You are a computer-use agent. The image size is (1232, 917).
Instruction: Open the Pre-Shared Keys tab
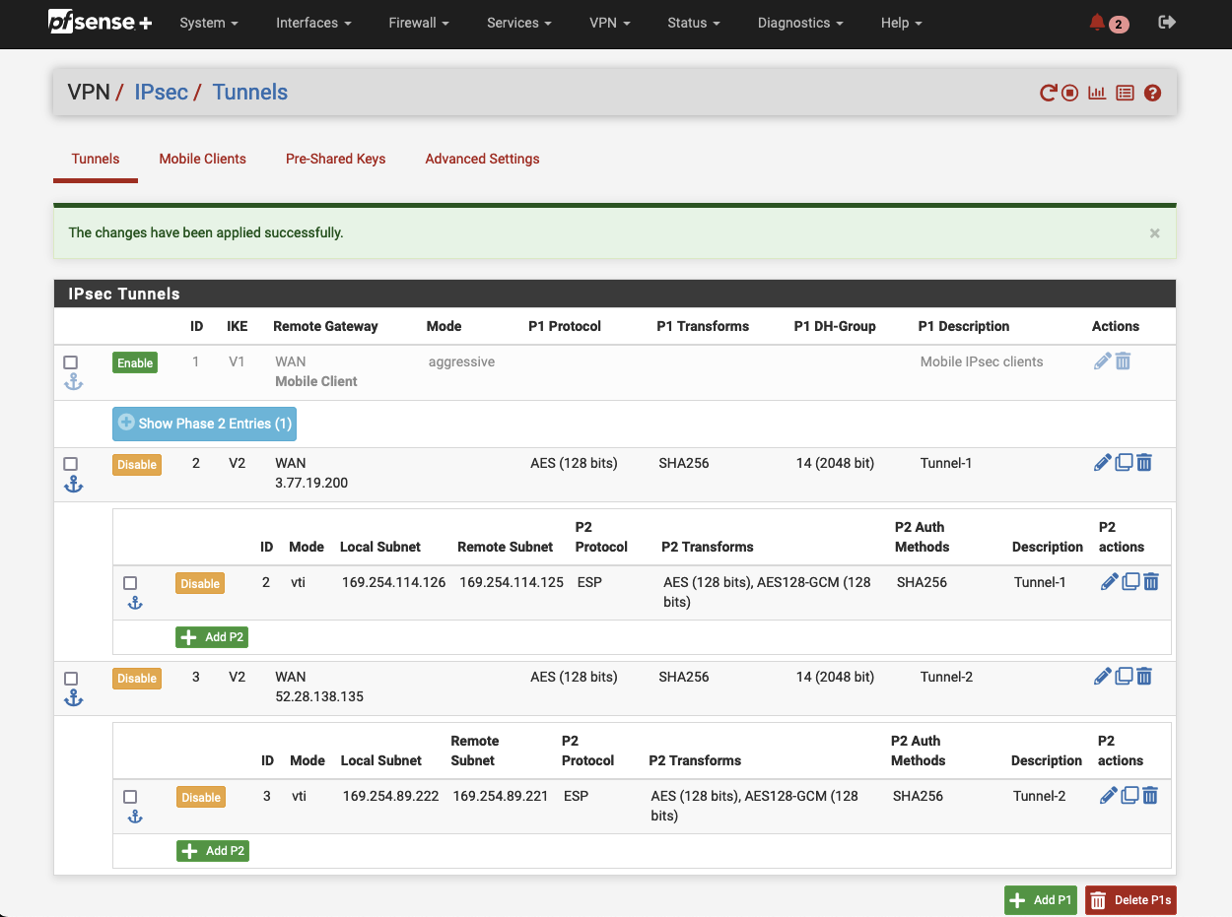click(335, 159)
